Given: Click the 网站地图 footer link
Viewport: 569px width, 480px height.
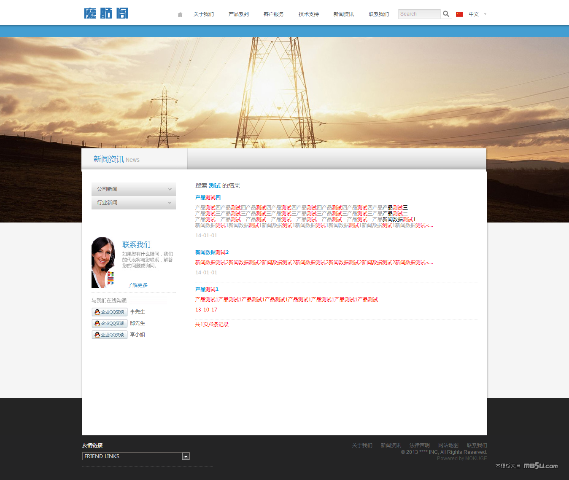Looking at the screenshot, I should click(448, 445).
